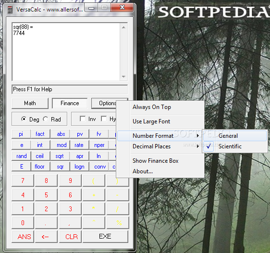The width and height of the screenshot is (270, 253).
Task: Select the Rad radio button
Action: coord(46,119)
